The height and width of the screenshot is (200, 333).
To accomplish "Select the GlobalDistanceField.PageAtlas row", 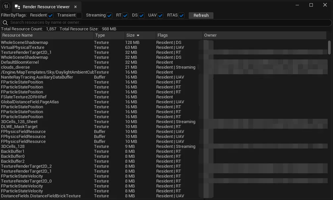I will coord(164,102).
